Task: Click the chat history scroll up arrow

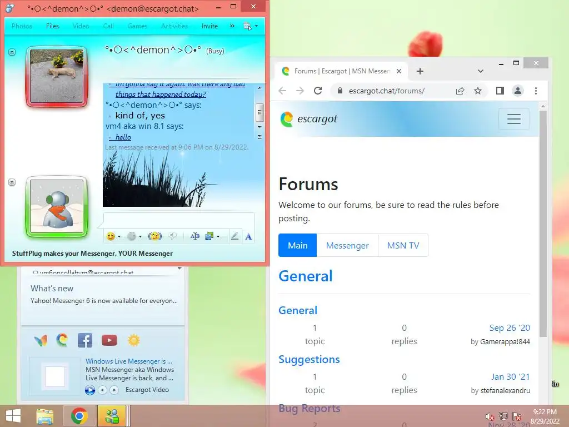Action: pyautogui.click(x=259, y=88)
